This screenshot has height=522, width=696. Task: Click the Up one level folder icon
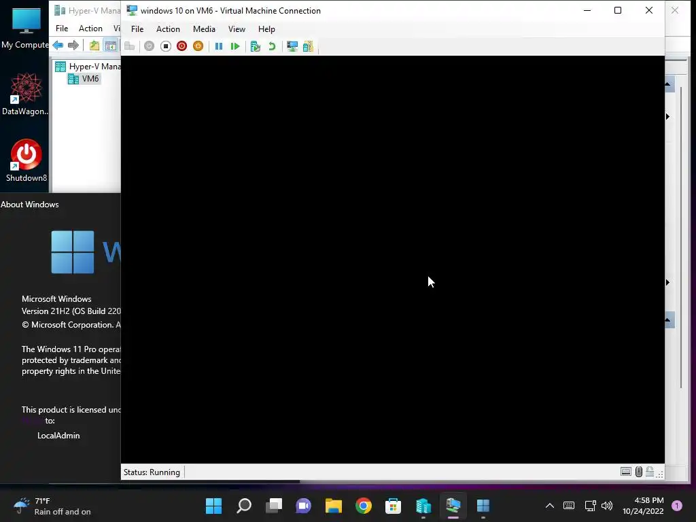94,46
